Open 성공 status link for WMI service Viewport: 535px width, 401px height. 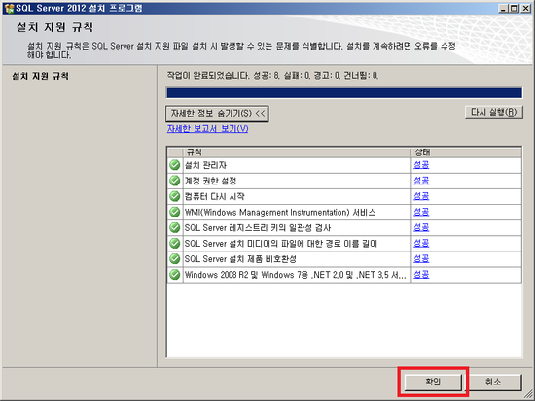click(421, 212)
